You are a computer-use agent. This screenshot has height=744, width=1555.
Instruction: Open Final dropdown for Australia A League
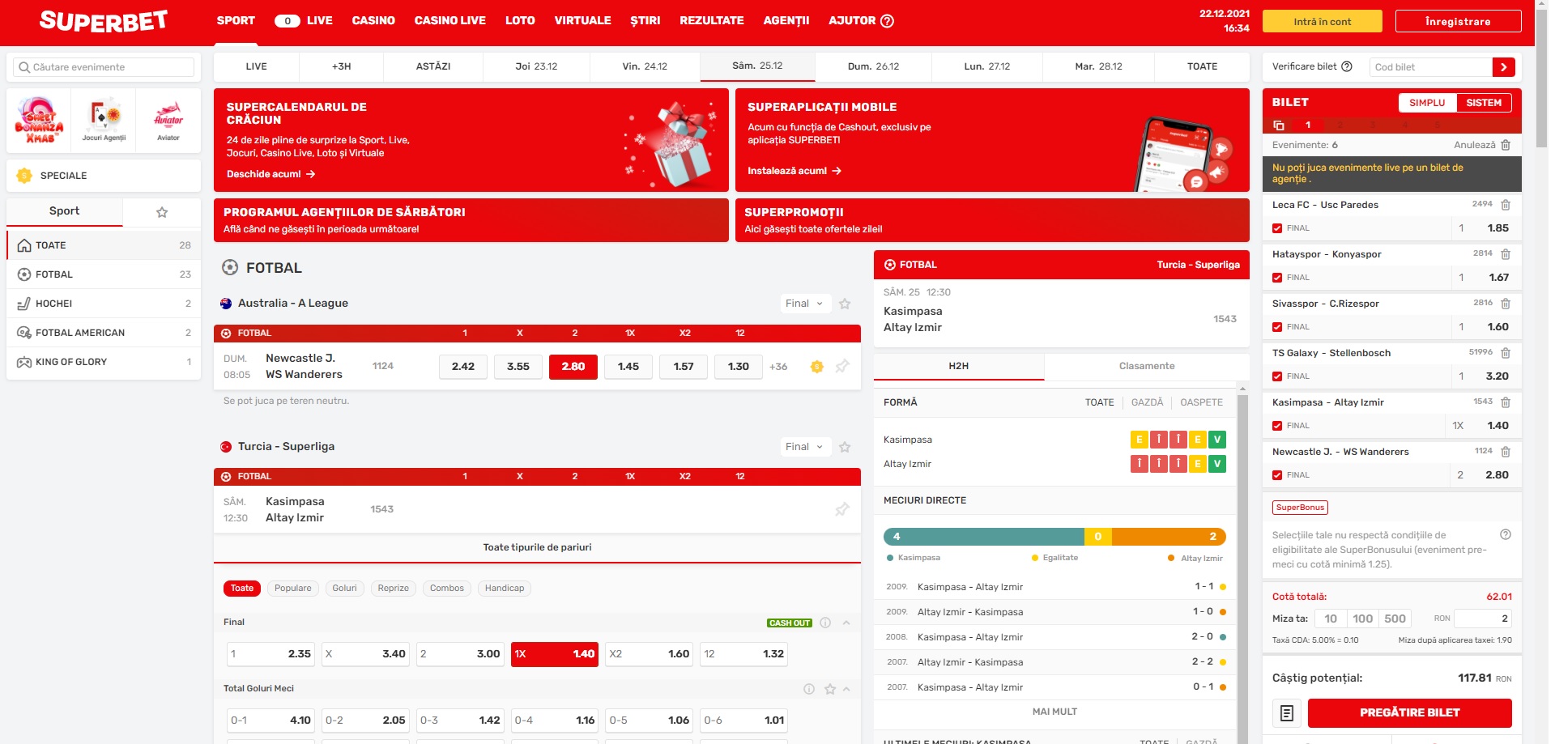804,304
